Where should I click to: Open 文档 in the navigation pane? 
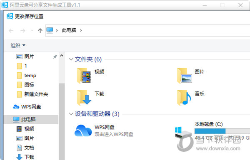[25, 148]
